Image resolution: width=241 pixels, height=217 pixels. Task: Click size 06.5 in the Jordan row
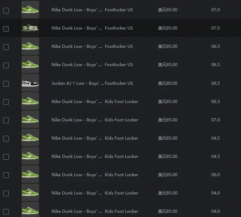[215, 83]
